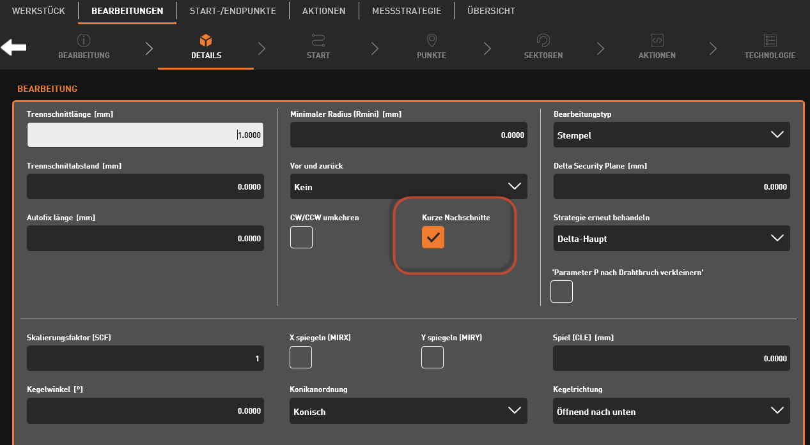810x445 pixels.
Task: Go to Punkte location pin icon
Action: (432, 41)
